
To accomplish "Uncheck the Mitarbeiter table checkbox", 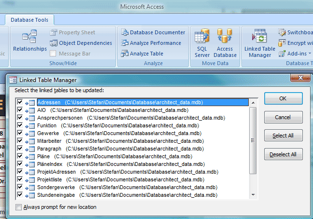I will [20, 141].
